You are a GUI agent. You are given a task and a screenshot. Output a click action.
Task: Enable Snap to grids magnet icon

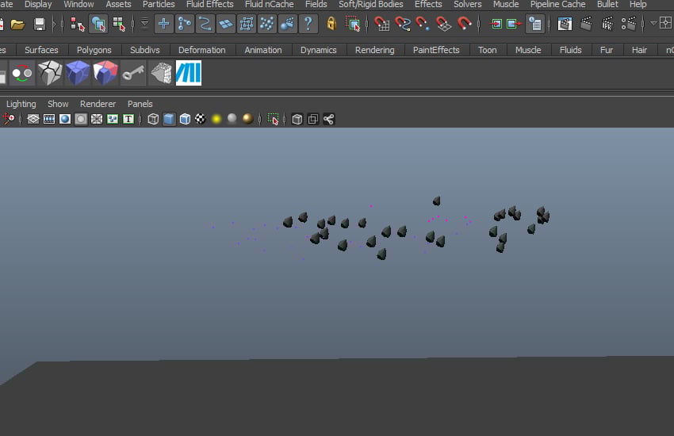tap(382, 24)
